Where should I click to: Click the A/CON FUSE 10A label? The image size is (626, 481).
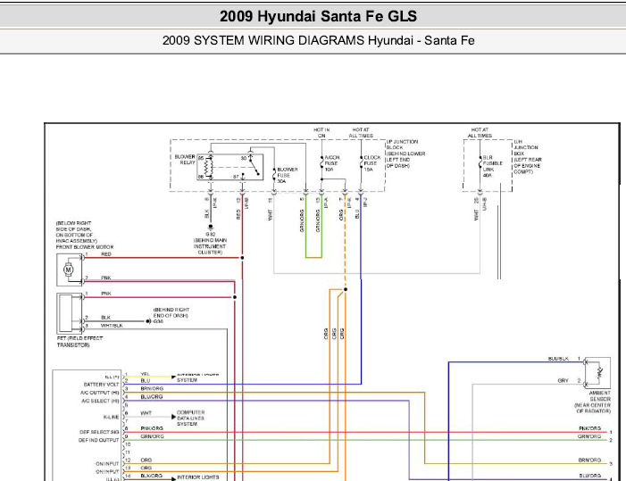(331, 163)
